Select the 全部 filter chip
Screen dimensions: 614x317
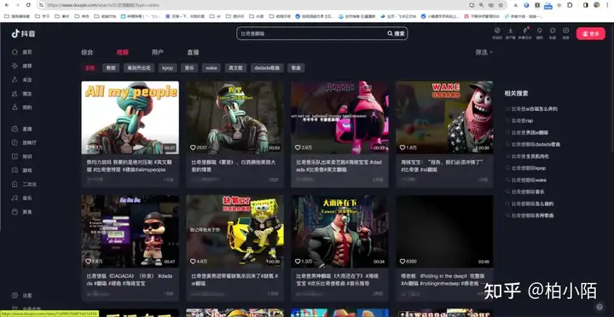coord(90,67)
